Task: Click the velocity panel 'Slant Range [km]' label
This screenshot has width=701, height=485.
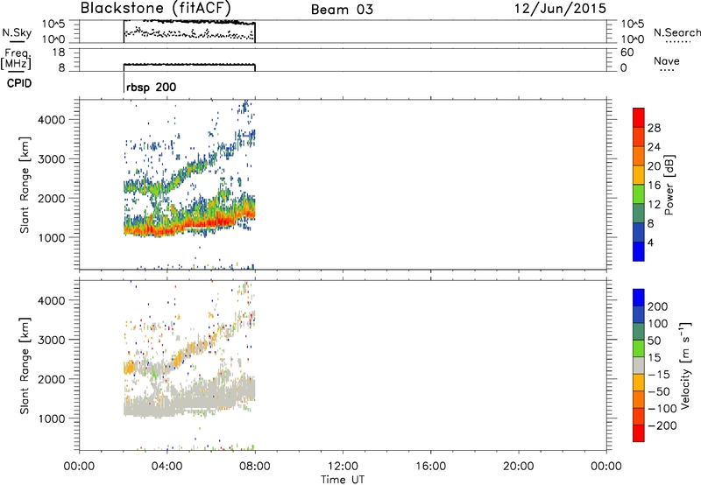Action: (x=25, y=365)
